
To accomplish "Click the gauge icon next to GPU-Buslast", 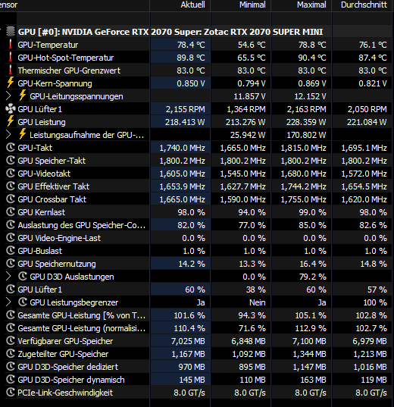I will 11,251.
